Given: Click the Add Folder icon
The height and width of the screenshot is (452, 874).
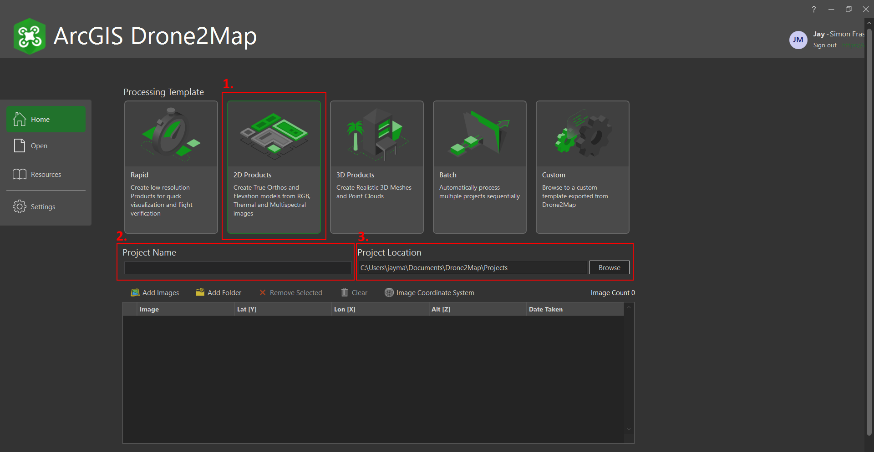Looking at the screenshot, I should coord(200,292).
